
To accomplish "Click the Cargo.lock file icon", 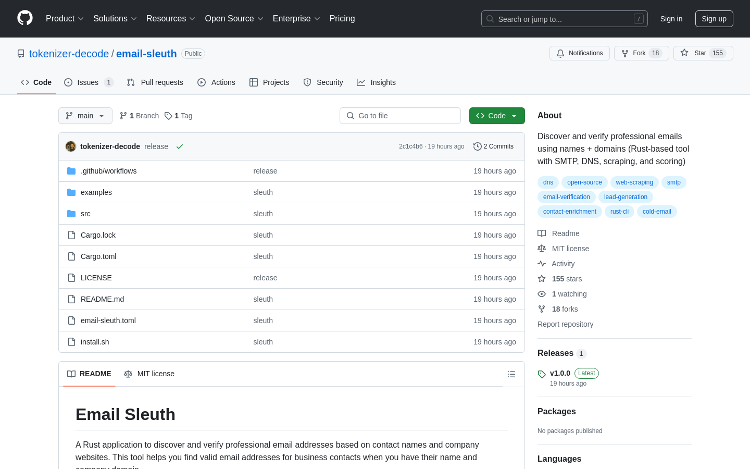I will tap(71, 235).
